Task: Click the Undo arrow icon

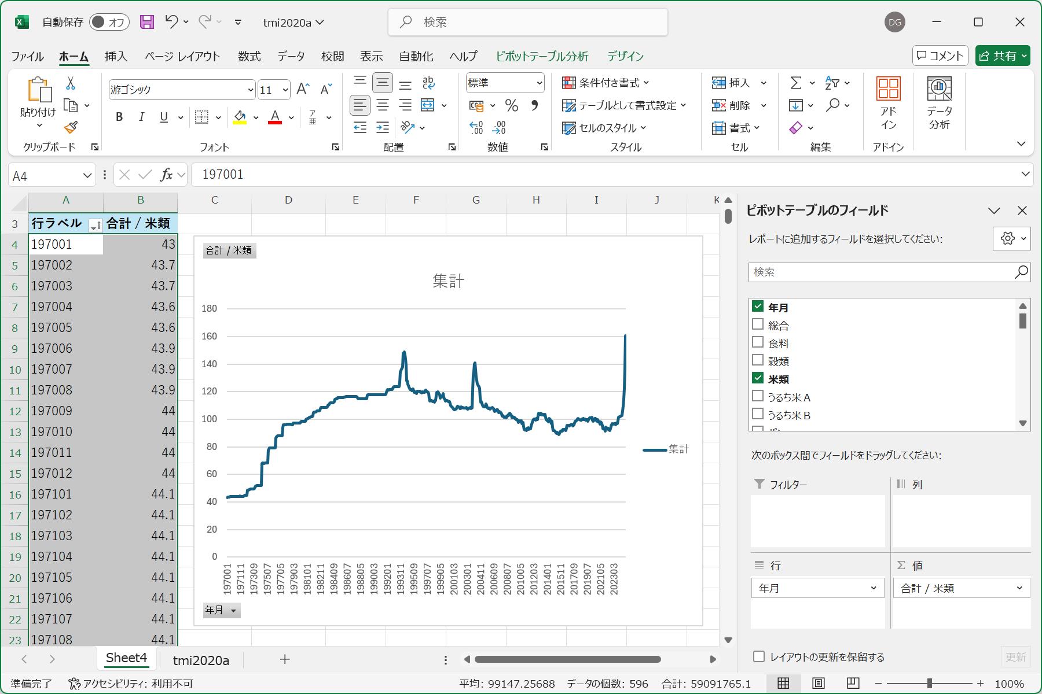Action: point(171,22)
